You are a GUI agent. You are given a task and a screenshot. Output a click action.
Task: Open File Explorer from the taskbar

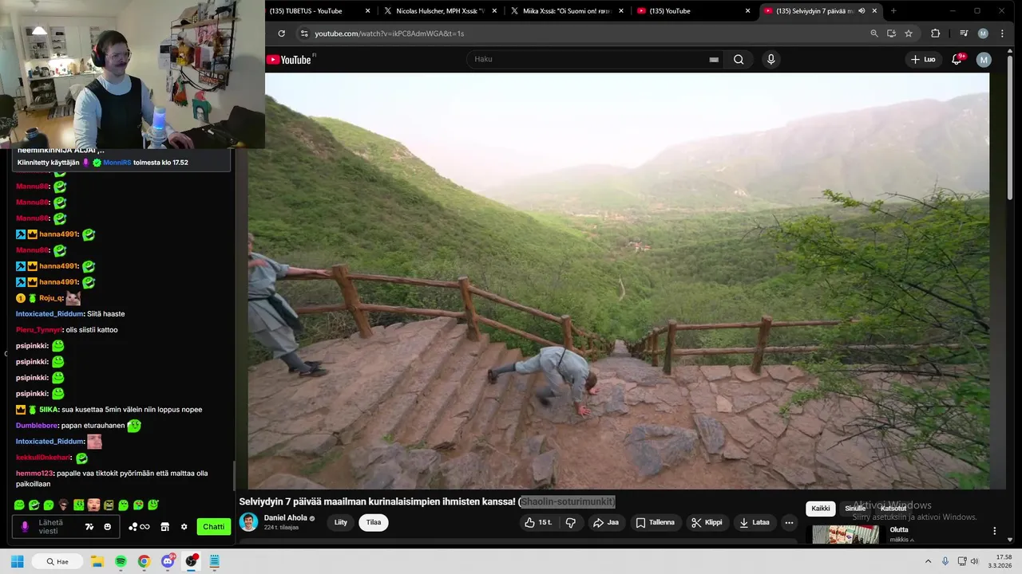[x=97, y=561]
